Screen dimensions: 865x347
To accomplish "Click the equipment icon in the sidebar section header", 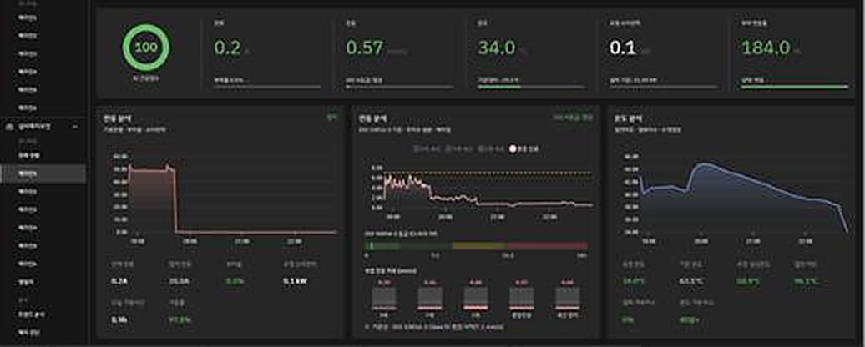I will tap(8, 127).
